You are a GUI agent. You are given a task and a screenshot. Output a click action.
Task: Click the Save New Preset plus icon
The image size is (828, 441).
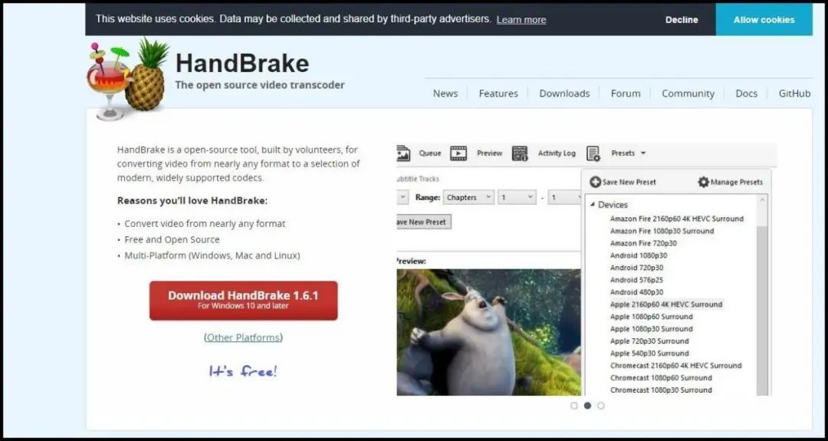(x=596, y=182)
